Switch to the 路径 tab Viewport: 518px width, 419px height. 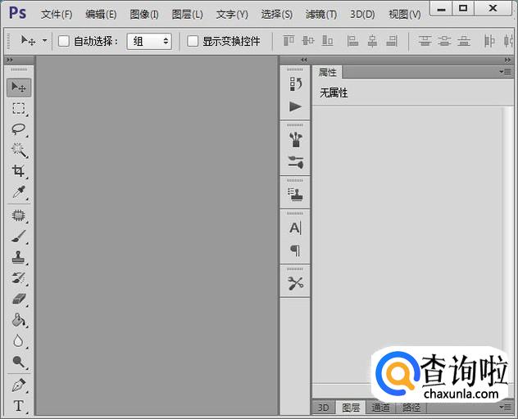411,408
